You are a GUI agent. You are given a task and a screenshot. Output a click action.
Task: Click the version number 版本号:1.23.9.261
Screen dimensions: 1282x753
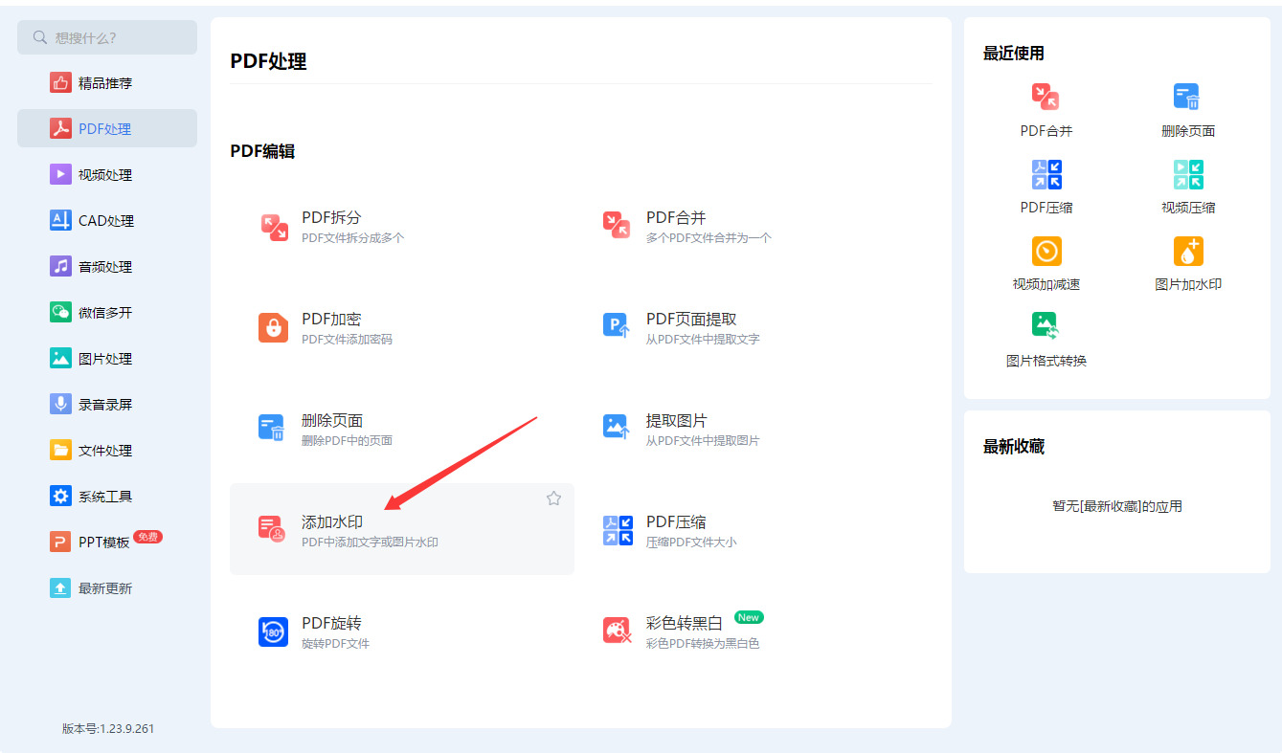point(108,729)
